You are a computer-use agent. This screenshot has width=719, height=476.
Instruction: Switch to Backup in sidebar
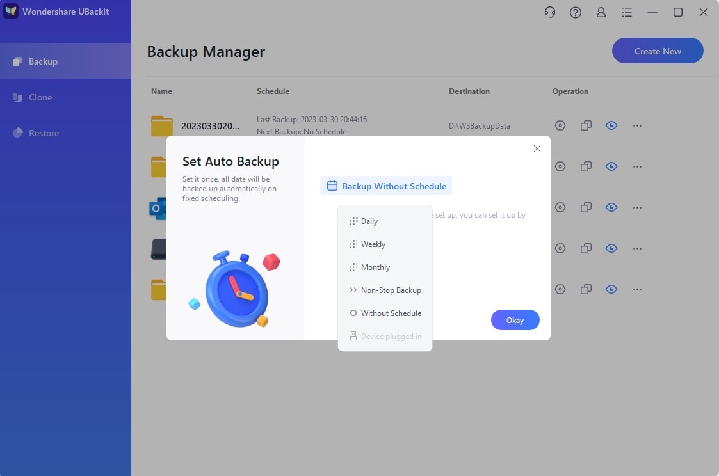(65, 61)
